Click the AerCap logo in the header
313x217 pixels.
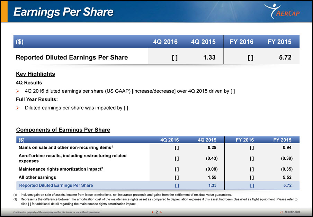pos(282,11)
